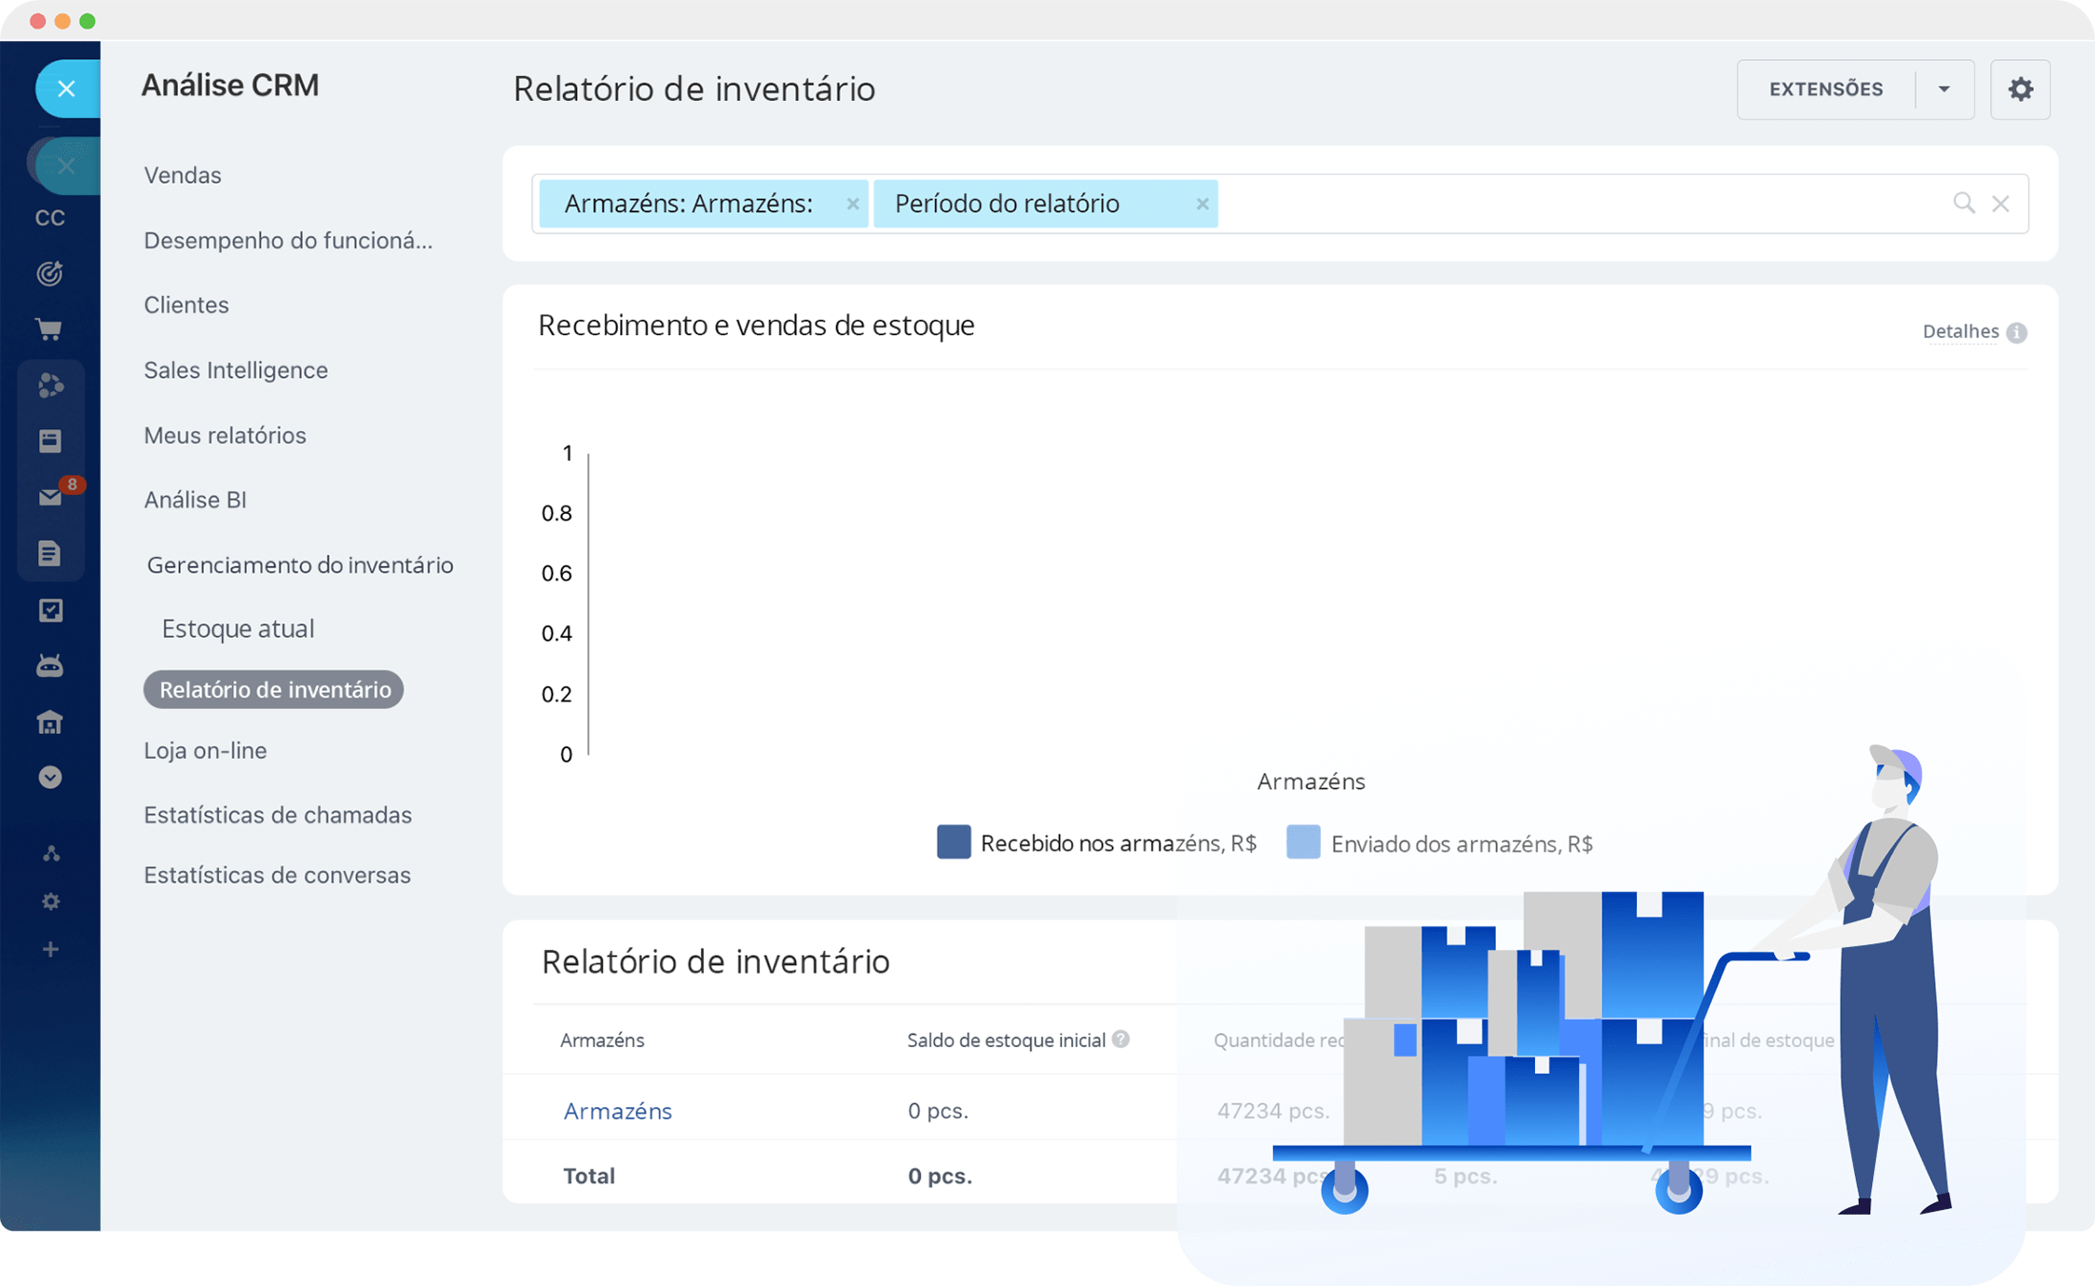Open the shopping cart icon in sidebar
The image size is (2095, 1286).
tap(50, 329)
